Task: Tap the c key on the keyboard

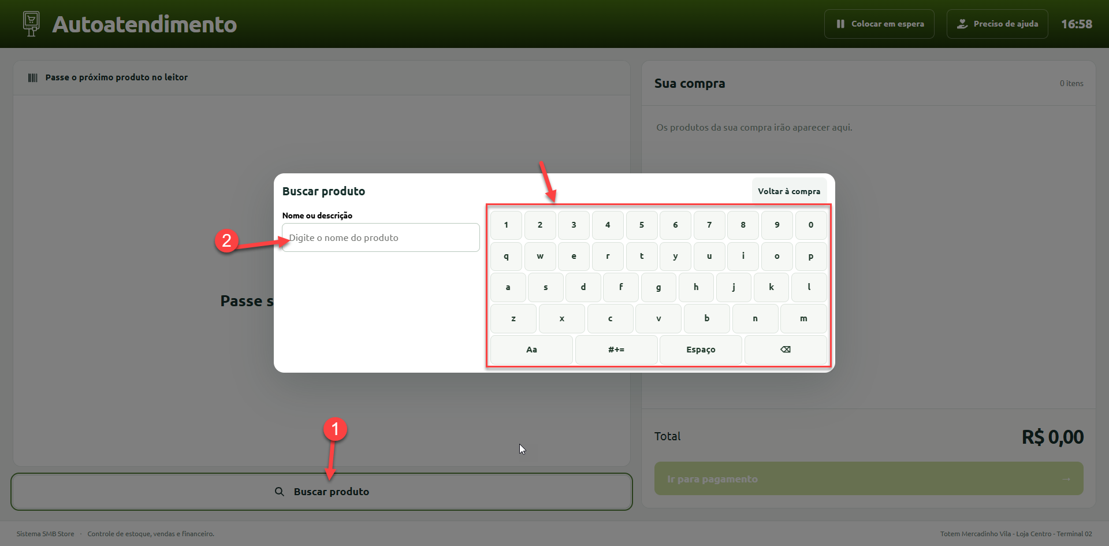Action: tap(610, 318)
